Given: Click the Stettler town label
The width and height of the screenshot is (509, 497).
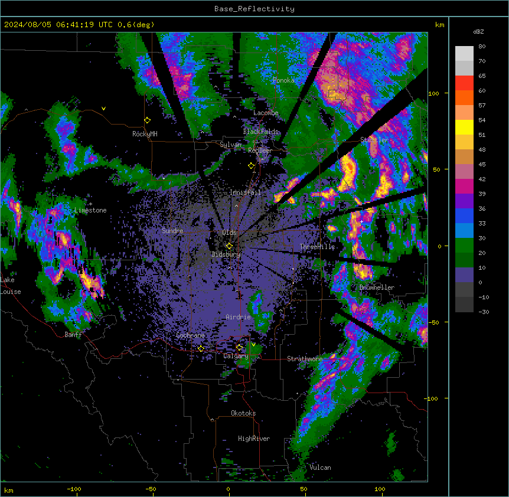Looking at the screenshot, I should click(x=374, y=140).
